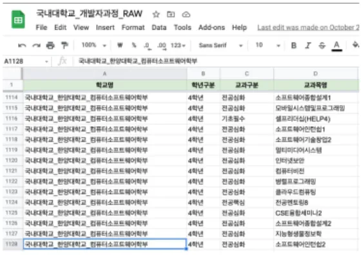Select column D header

tap(316, 73)
